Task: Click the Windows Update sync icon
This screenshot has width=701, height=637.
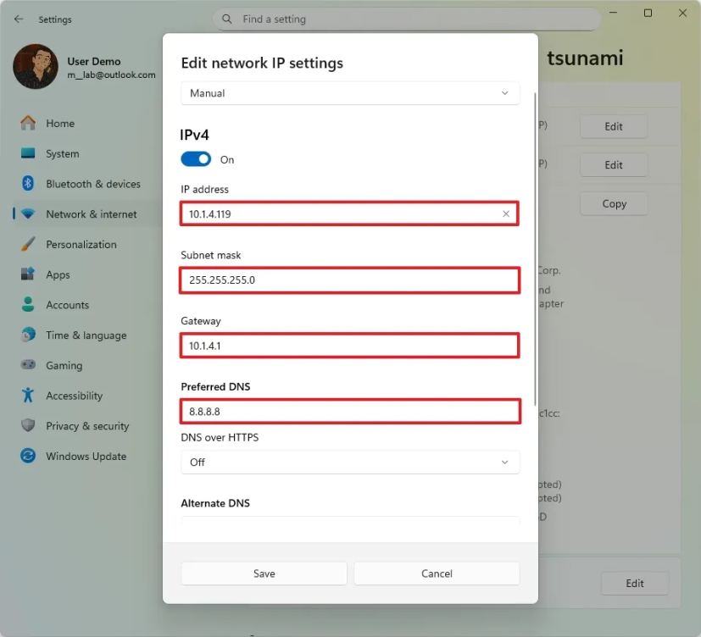Action: [28, 457]
